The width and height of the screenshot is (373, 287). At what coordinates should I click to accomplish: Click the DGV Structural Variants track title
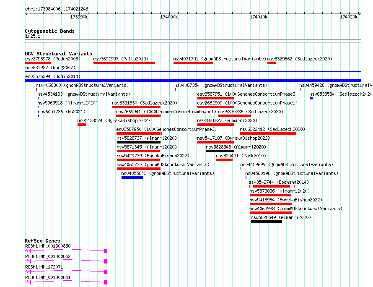tap(59, 54)
